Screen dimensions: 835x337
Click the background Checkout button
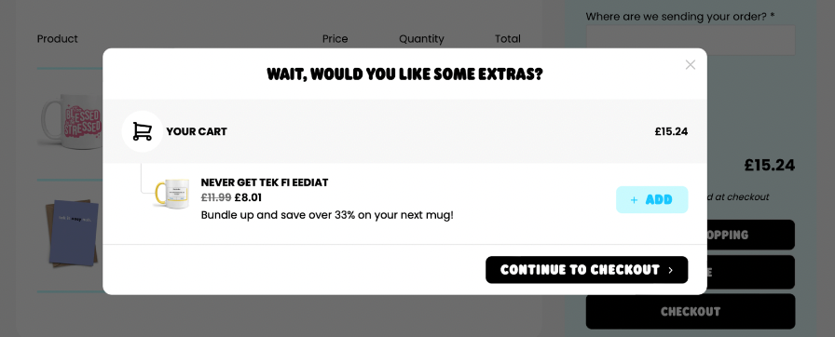point(691,312)
